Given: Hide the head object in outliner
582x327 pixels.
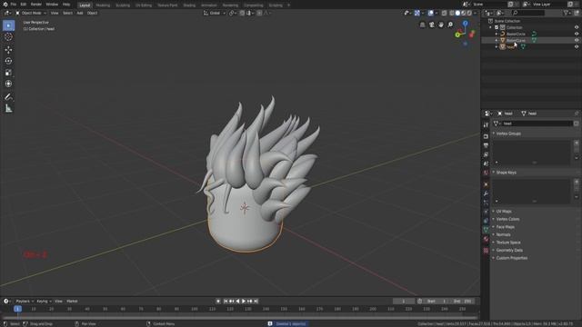Looking at the screenshot, I should [x=577, y=46].
